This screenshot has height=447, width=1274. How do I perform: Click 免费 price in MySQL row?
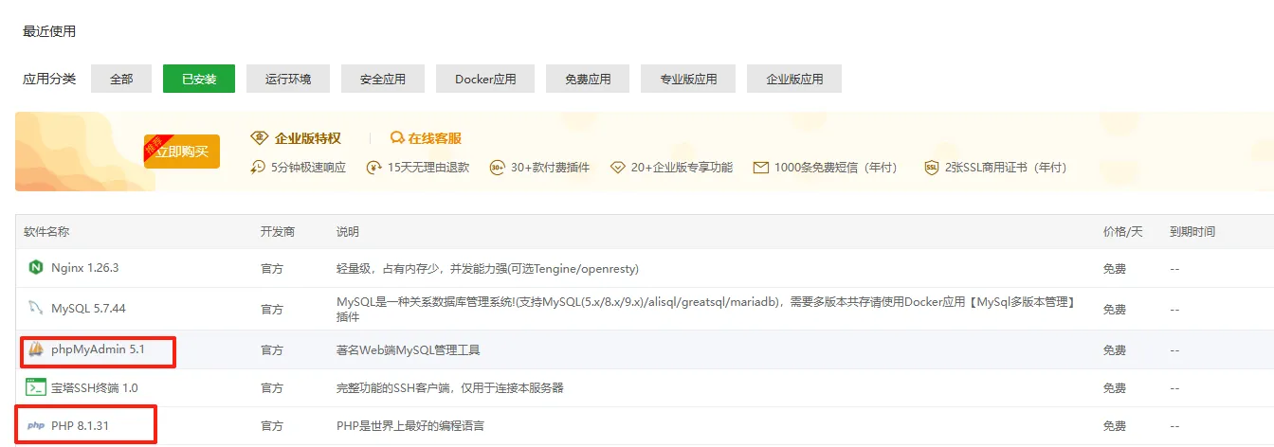coord(1115,310)
